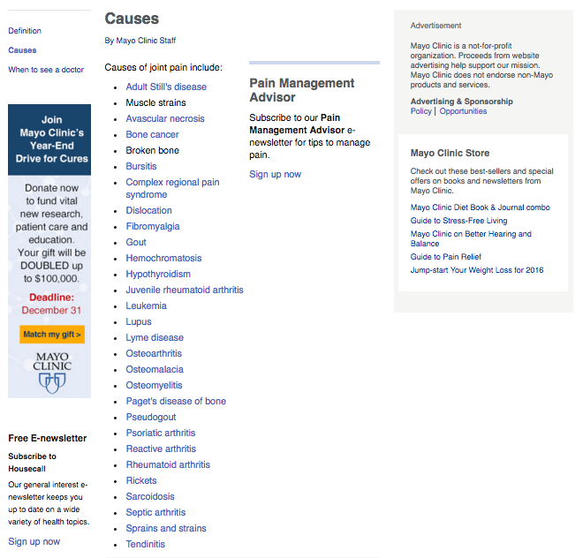
Task: Open the Rheumatoid arthritis link
Action: click(168, 464)
